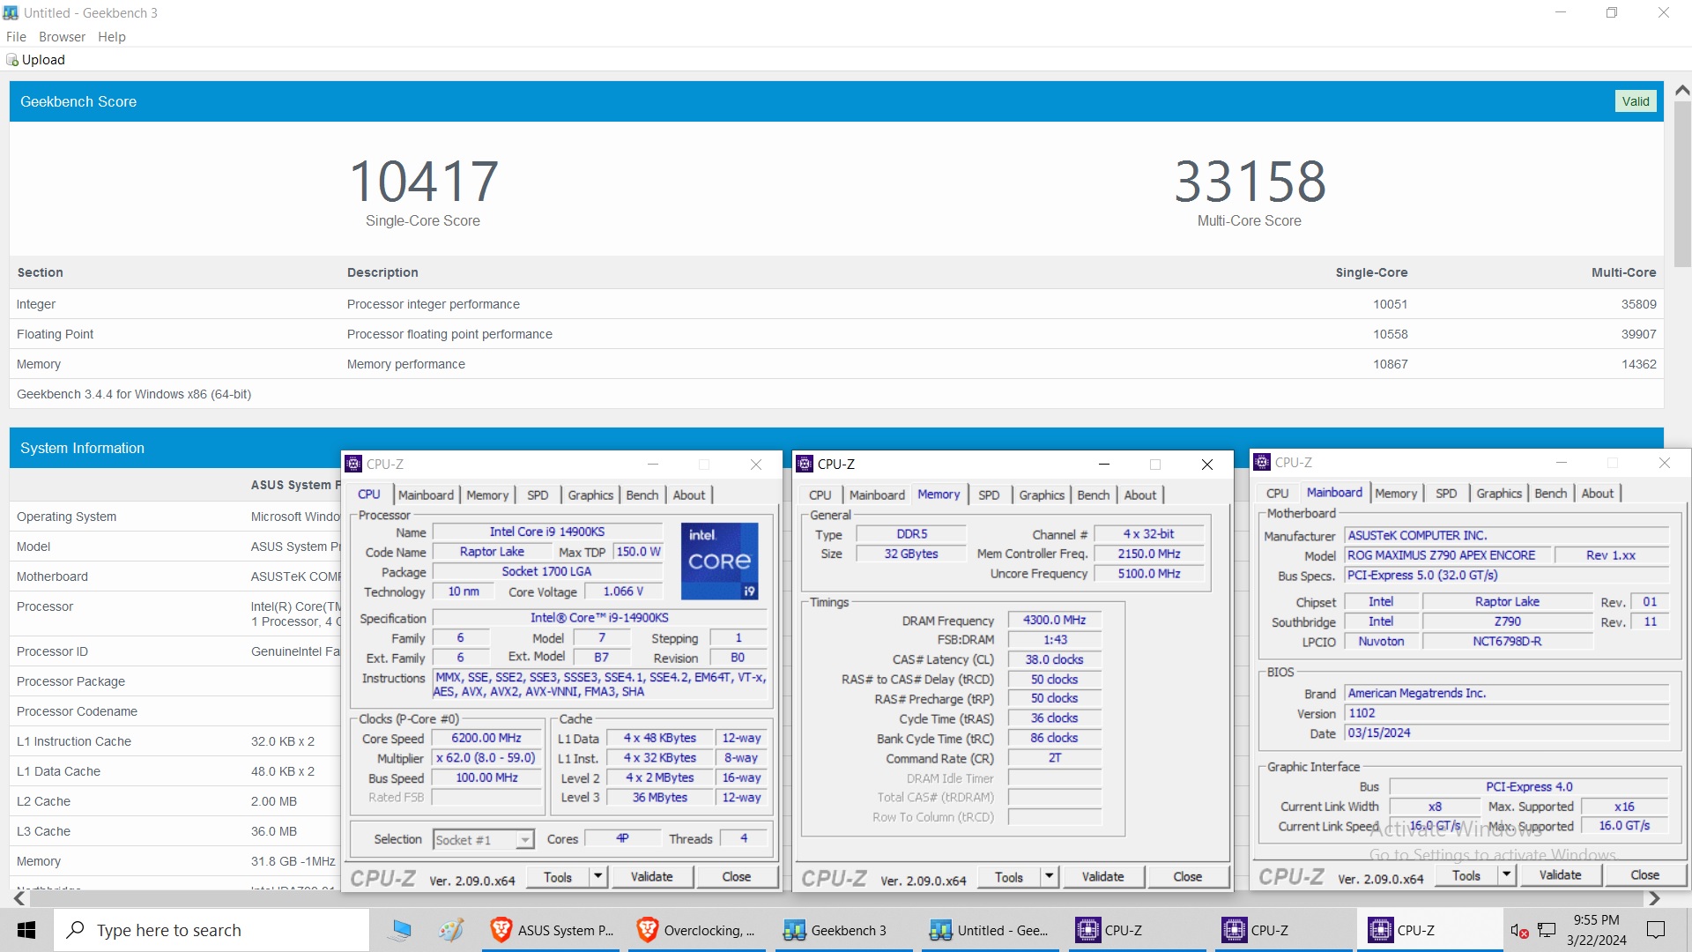Image resolution: width=1692 pixels, height=952 pixels.
Task: Open the Windows Start menu
Action: [26, 930]
